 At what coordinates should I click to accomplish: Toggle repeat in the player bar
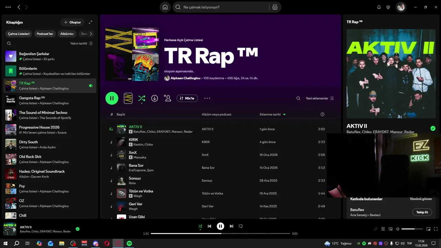(241, 226)
